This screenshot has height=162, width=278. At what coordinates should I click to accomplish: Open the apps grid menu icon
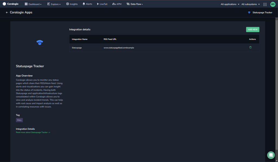click(x=265, y=4)
